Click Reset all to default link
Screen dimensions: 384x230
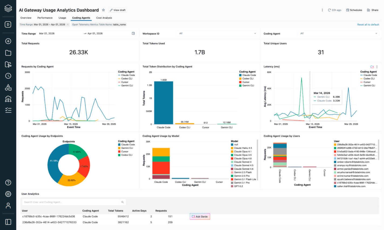coord(368,25)
